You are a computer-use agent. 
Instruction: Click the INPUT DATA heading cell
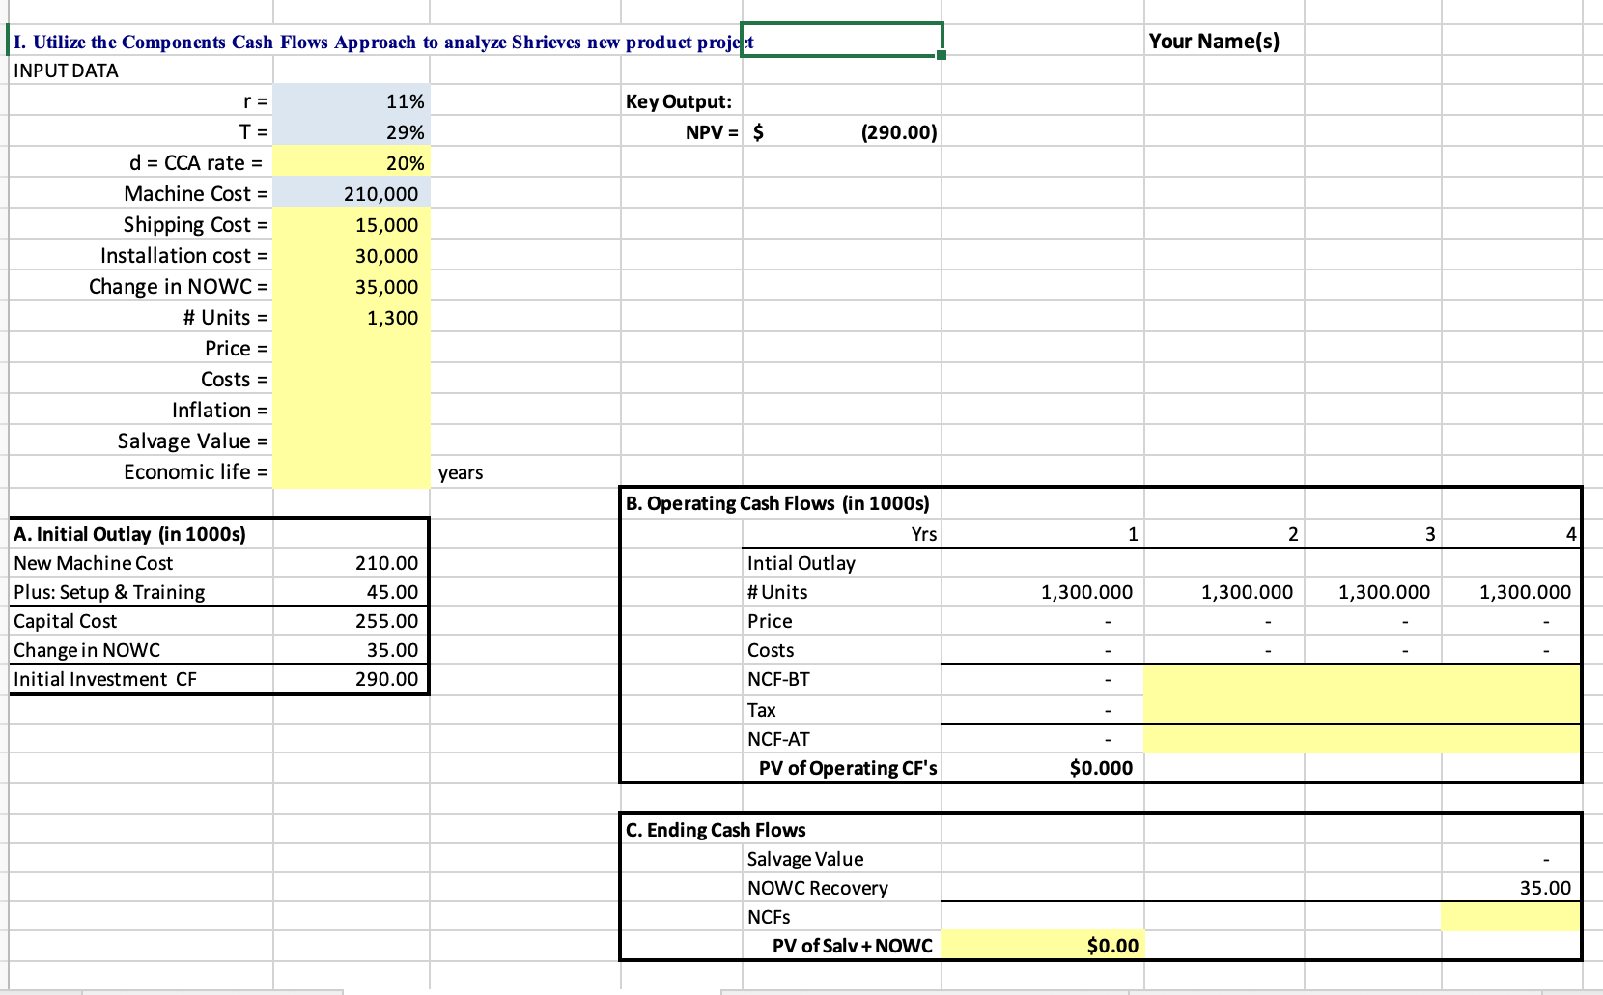tap(66, 71)
